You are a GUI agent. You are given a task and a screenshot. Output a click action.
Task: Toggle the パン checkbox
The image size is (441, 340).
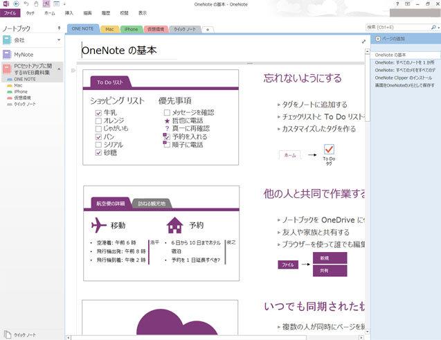tap(98, 137)
